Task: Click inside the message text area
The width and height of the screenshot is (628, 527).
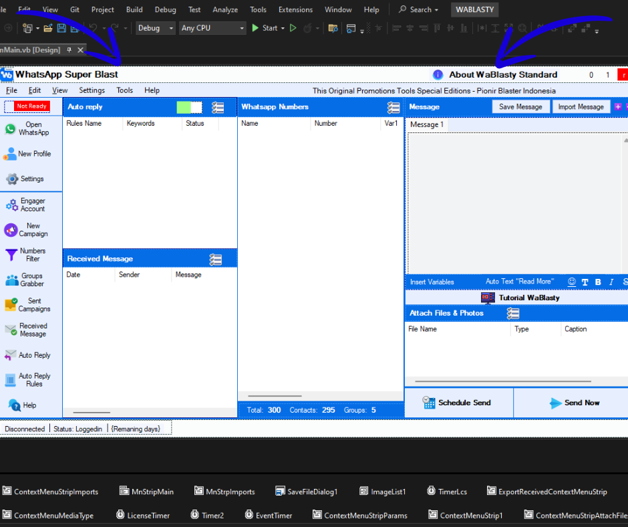Action: (514, 201)
